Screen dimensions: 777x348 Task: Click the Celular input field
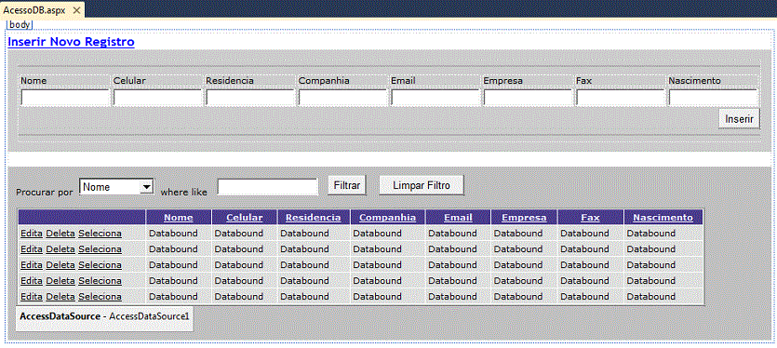(x=157, y=98)
